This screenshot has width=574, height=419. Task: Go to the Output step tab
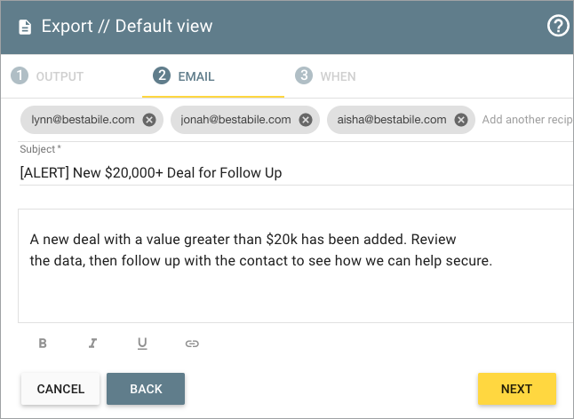48,76
